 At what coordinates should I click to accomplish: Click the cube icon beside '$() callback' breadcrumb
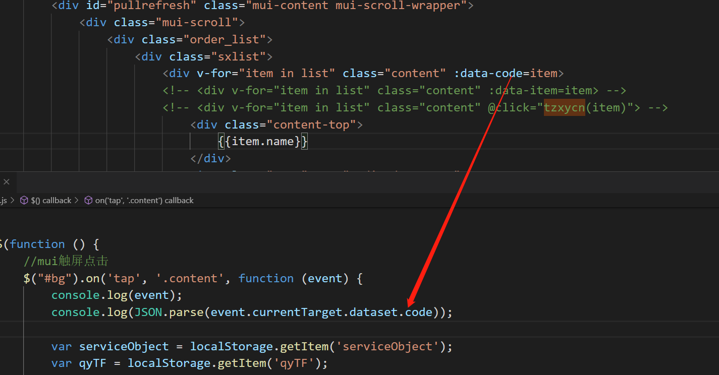24,201
